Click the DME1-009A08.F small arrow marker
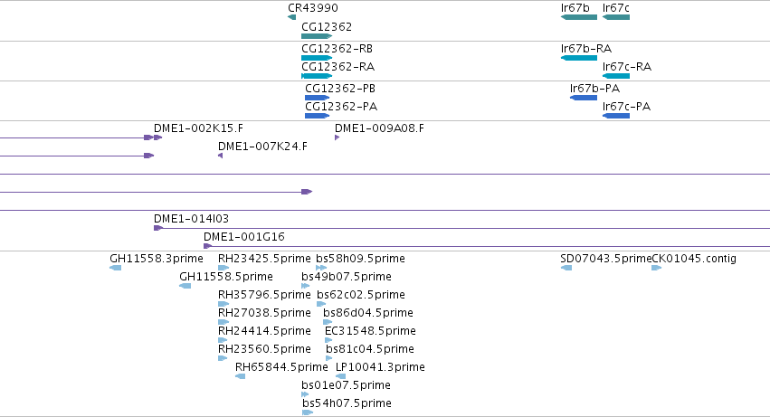The image size is (770, 417). tap(337, 137)
